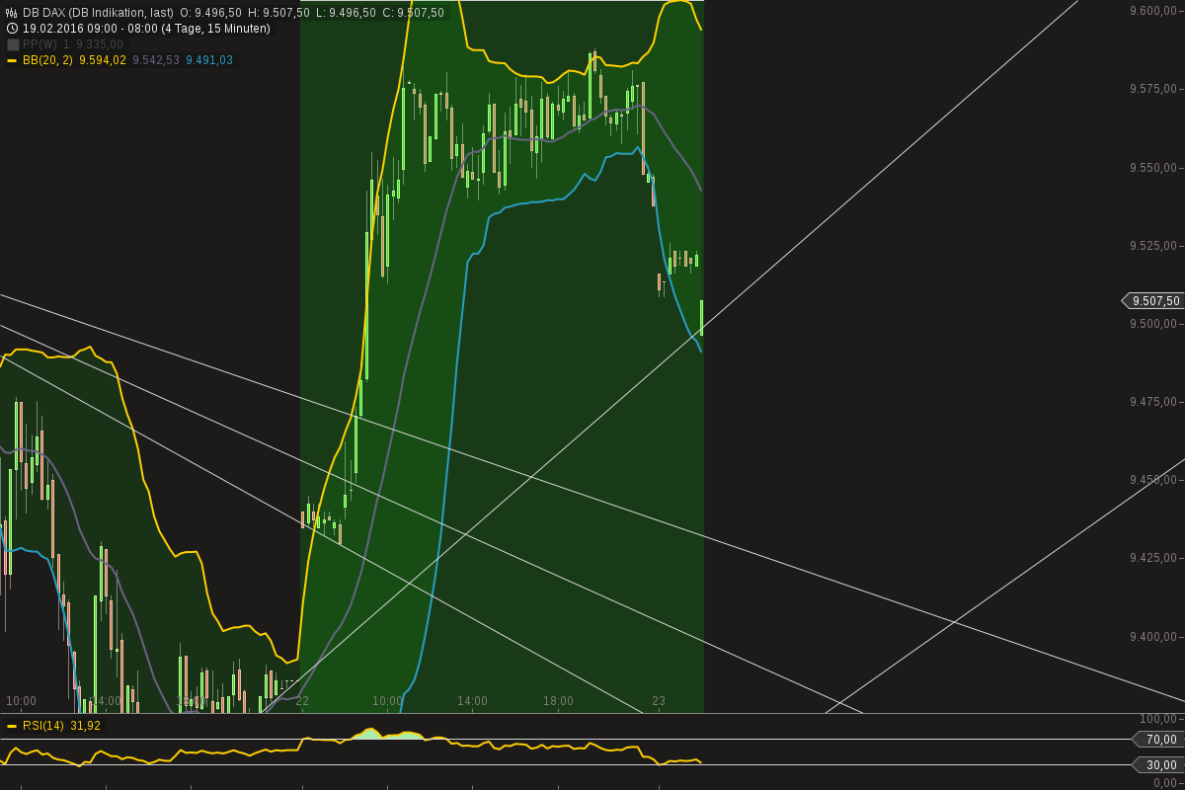The image size is (1185, 790).
Task: Click the gray PP(W) indicator square
Action: click(12, 43)
